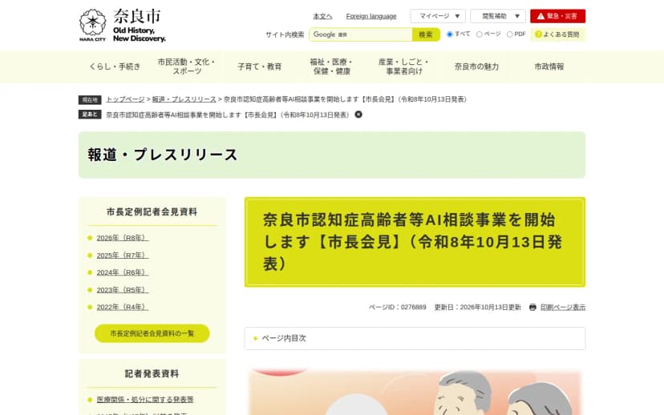The height and width of the screenshot is (415, 664).
Task: Click the printer icon beside print page link
Action: click(x=532, y=307)
